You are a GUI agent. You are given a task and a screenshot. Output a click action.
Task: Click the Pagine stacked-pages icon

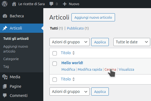pos(5,86)
